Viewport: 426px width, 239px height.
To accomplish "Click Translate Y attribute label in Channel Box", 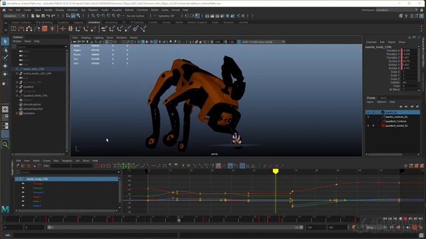I will pyautogui.click(x=393, y=54).
